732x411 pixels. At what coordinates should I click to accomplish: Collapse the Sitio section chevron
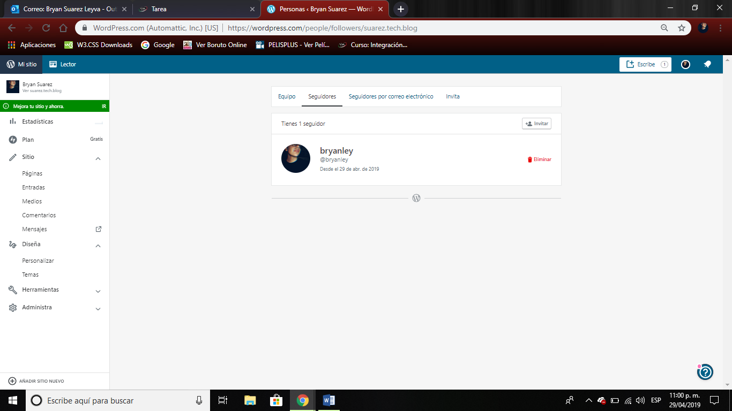[98, 158]
